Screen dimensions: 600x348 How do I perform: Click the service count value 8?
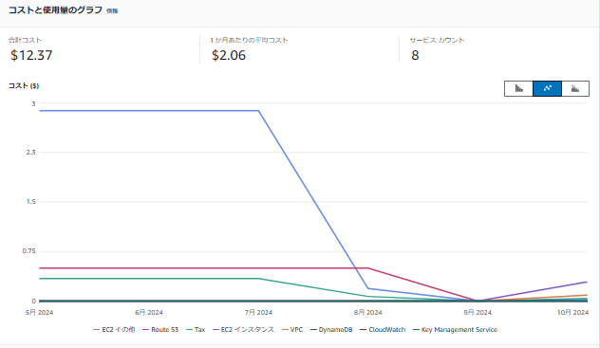pos(415,55)
